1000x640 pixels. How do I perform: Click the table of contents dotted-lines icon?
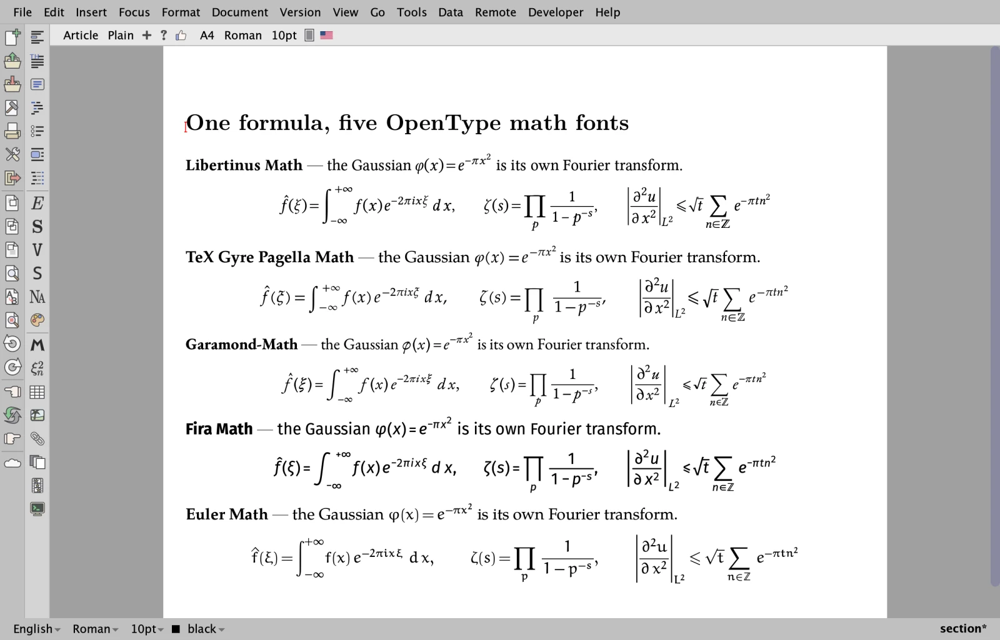[x=37, y=178]
